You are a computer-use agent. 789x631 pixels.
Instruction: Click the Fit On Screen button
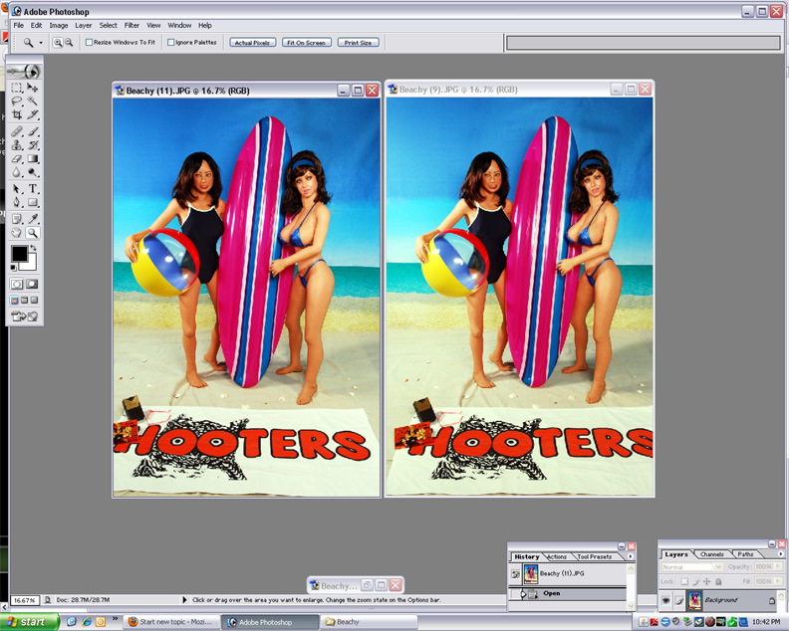click(307, 43)
